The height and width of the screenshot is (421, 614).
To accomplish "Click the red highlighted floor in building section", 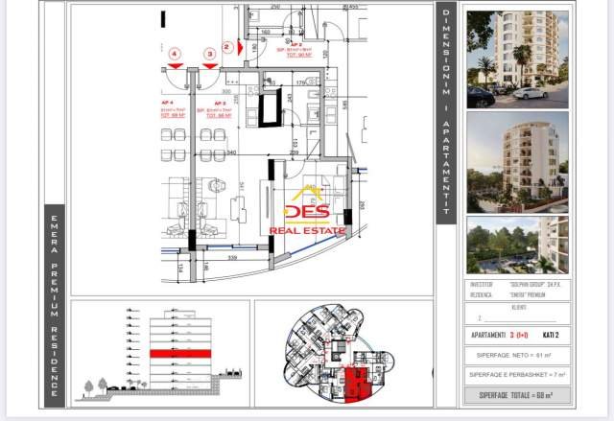I will click(180, 354).
